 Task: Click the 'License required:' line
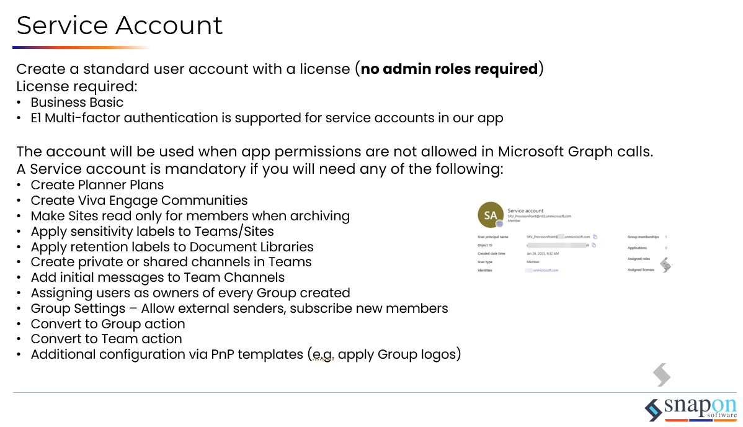[x=77, y=86]
